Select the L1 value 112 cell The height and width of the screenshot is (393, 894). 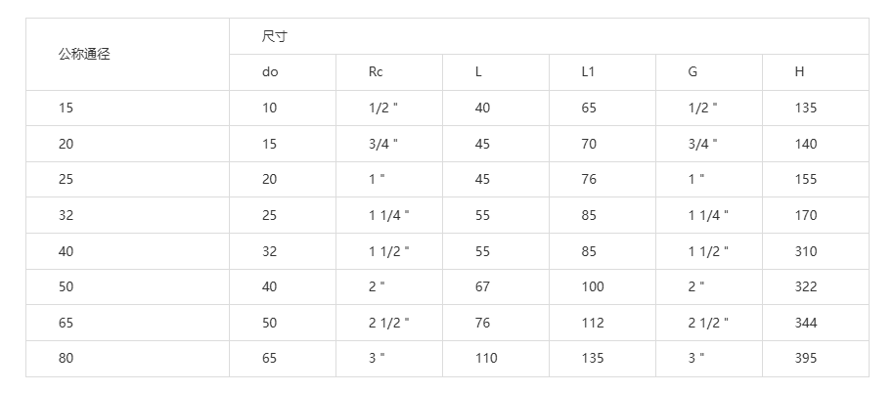click(x=603, y=323)
